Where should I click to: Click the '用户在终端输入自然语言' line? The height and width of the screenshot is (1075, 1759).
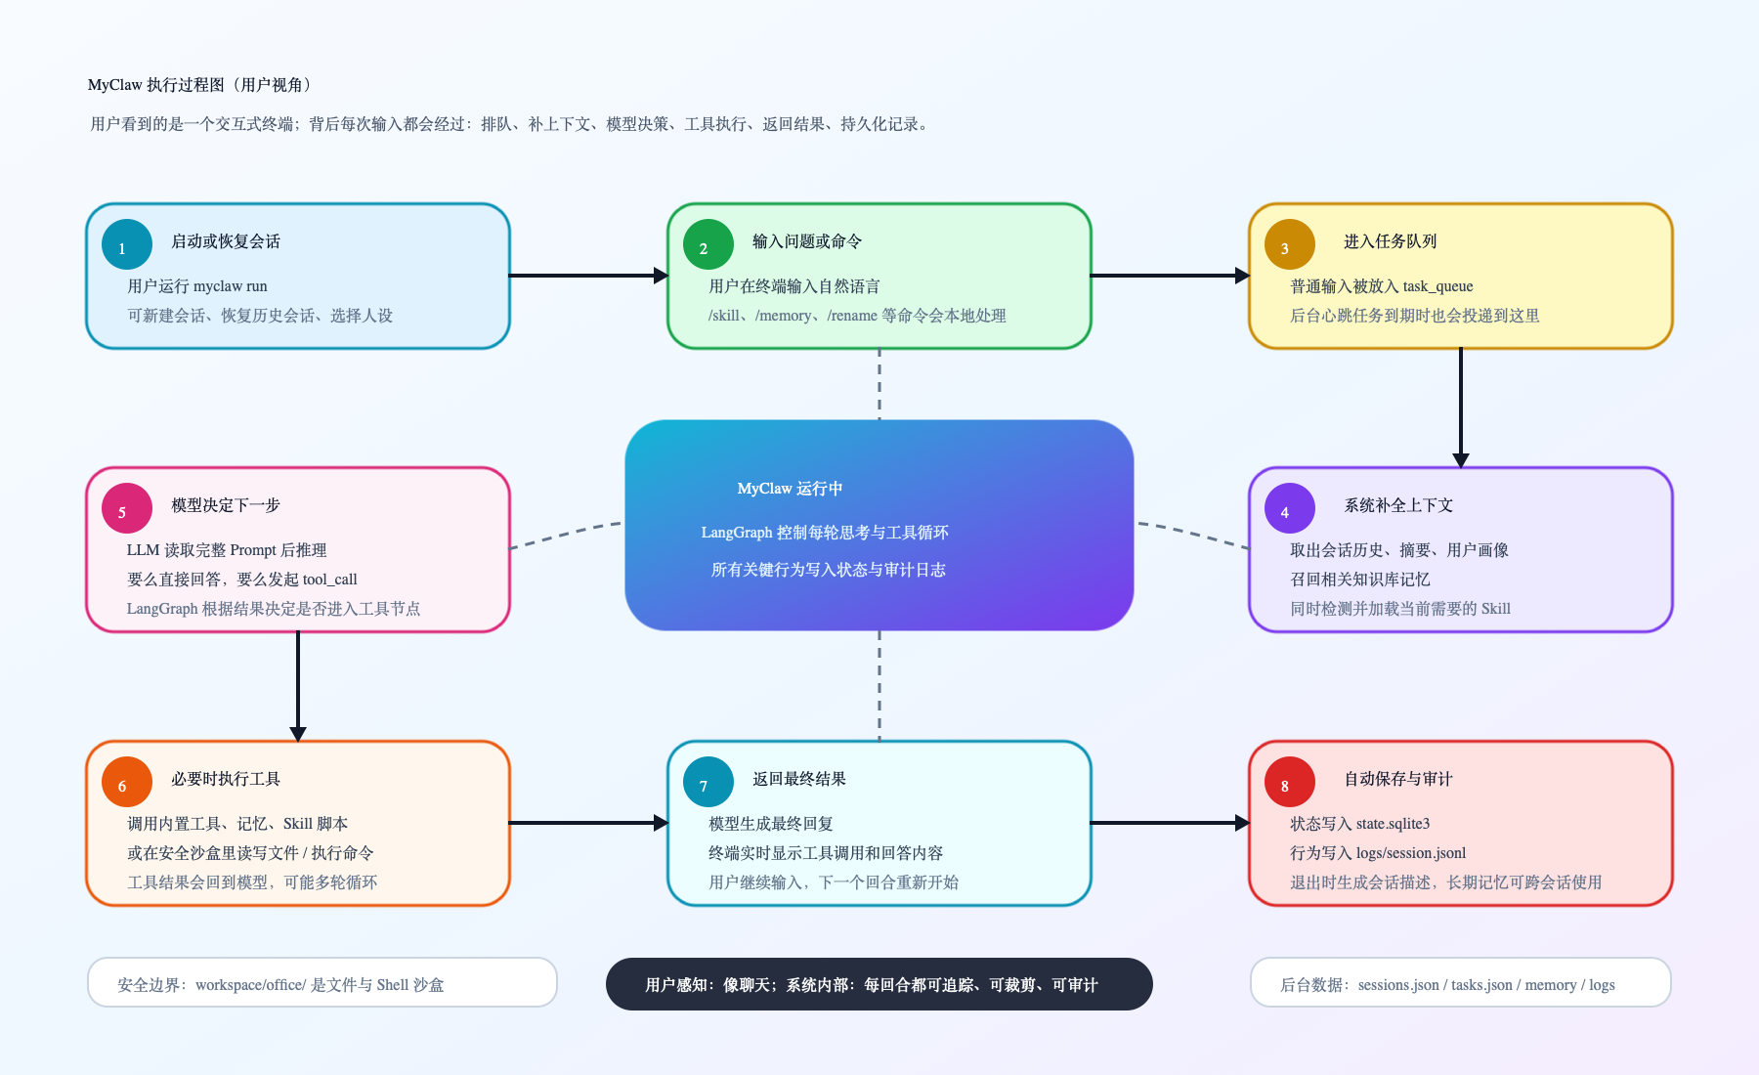794,286
